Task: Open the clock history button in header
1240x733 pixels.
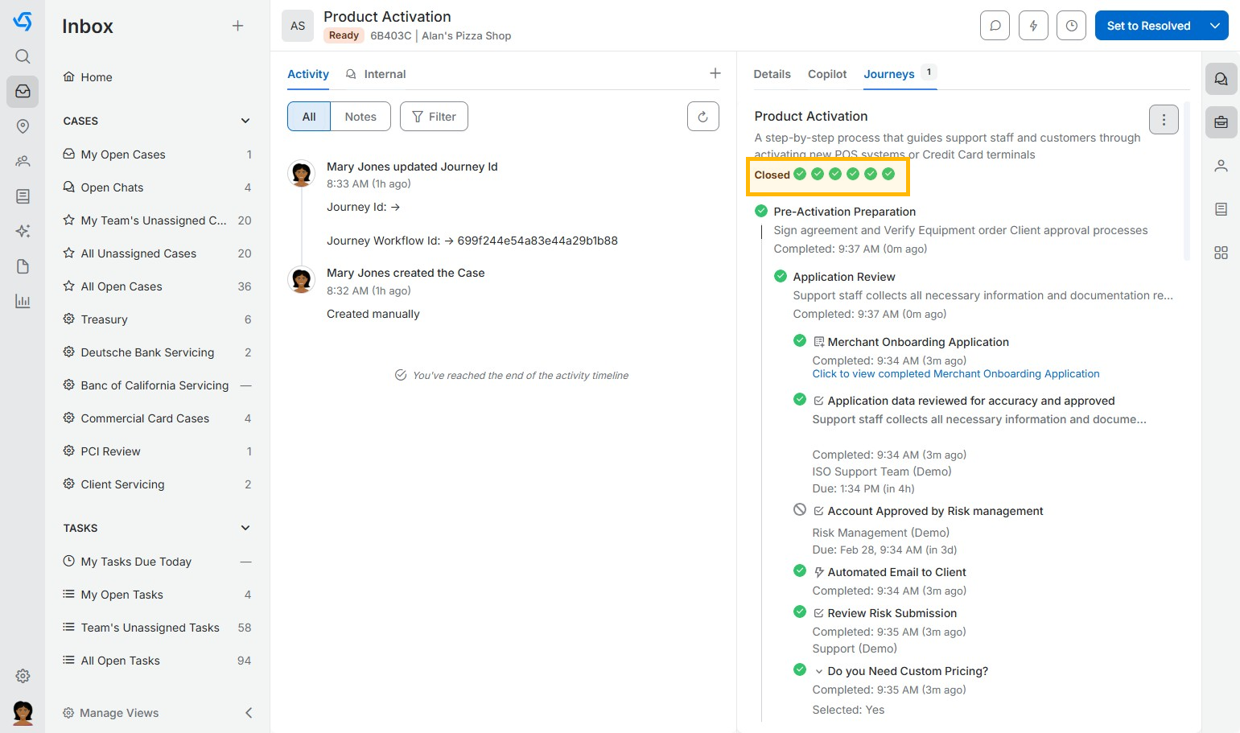Action: [1071, 26]
